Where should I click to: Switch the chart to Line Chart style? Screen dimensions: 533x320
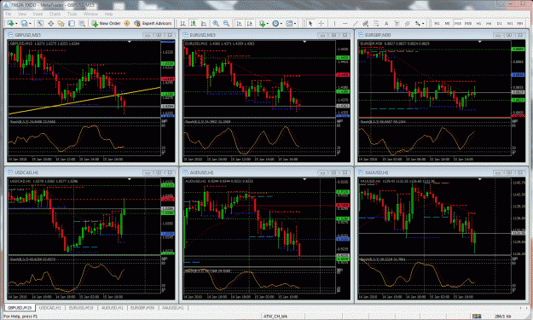(204, 23)
